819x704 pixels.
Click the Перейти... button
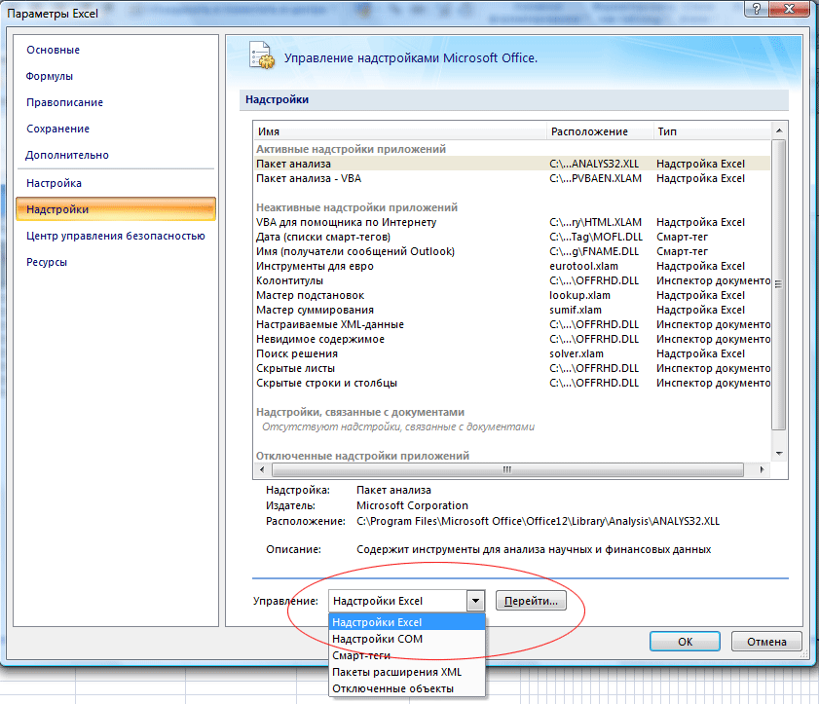point(531,601)
